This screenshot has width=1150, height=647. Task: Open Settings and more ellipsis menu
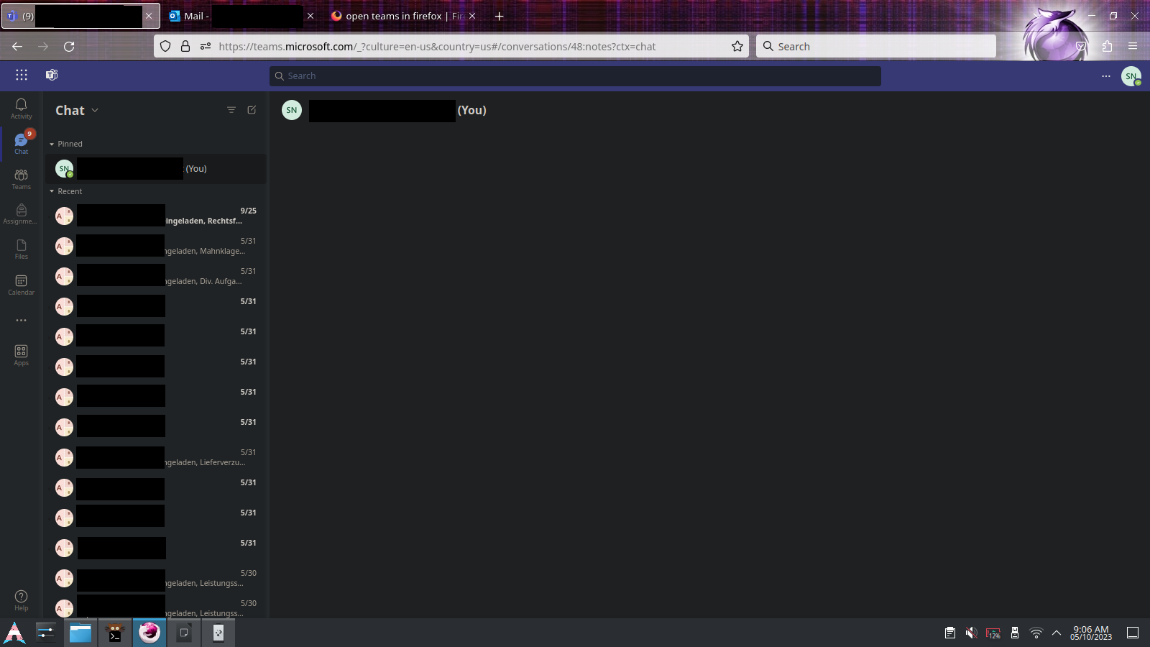point(1106,76)
